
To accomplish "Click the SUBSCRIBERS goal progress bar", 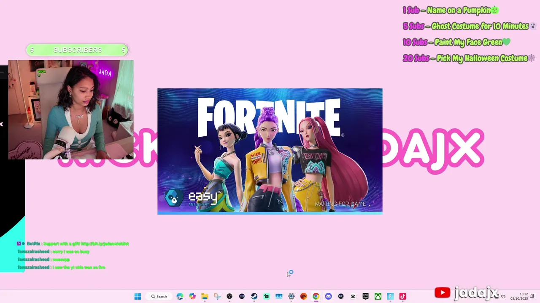I will [x=77, y=50].
